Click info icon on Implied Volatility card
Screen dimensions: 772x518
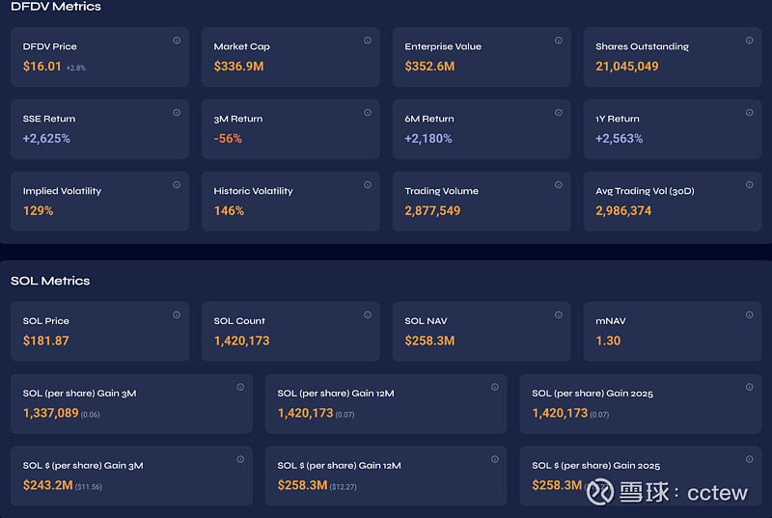pos(177,185)
